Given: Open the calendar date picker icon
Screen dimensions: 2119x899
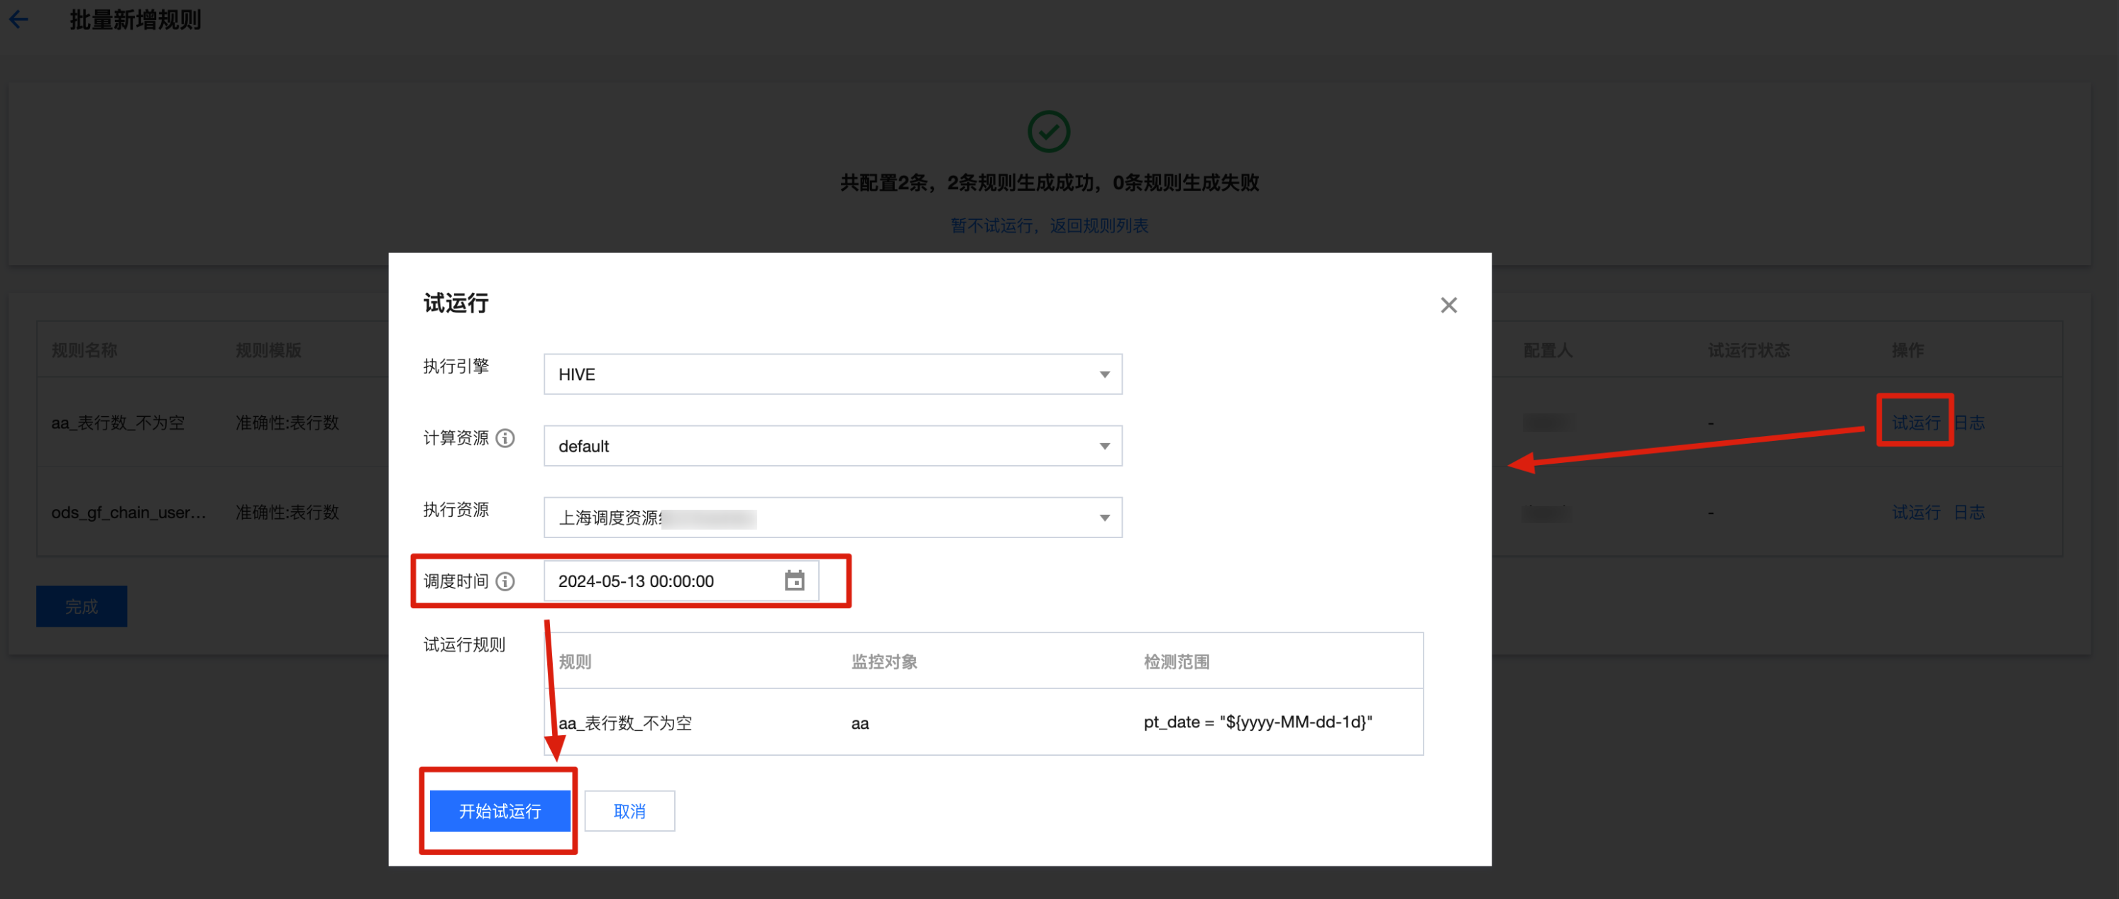Looking at the screenshot, I should click(x=794, y=581).
